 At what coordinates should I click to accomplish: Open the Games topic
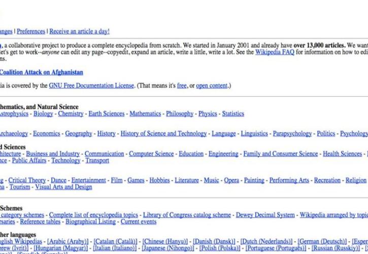click(x=136, y=180)
